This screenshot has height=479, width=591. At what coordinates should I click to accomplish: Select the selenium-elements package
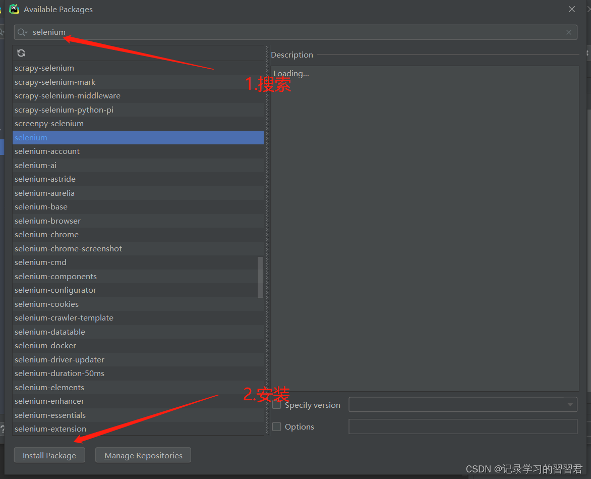138,387
